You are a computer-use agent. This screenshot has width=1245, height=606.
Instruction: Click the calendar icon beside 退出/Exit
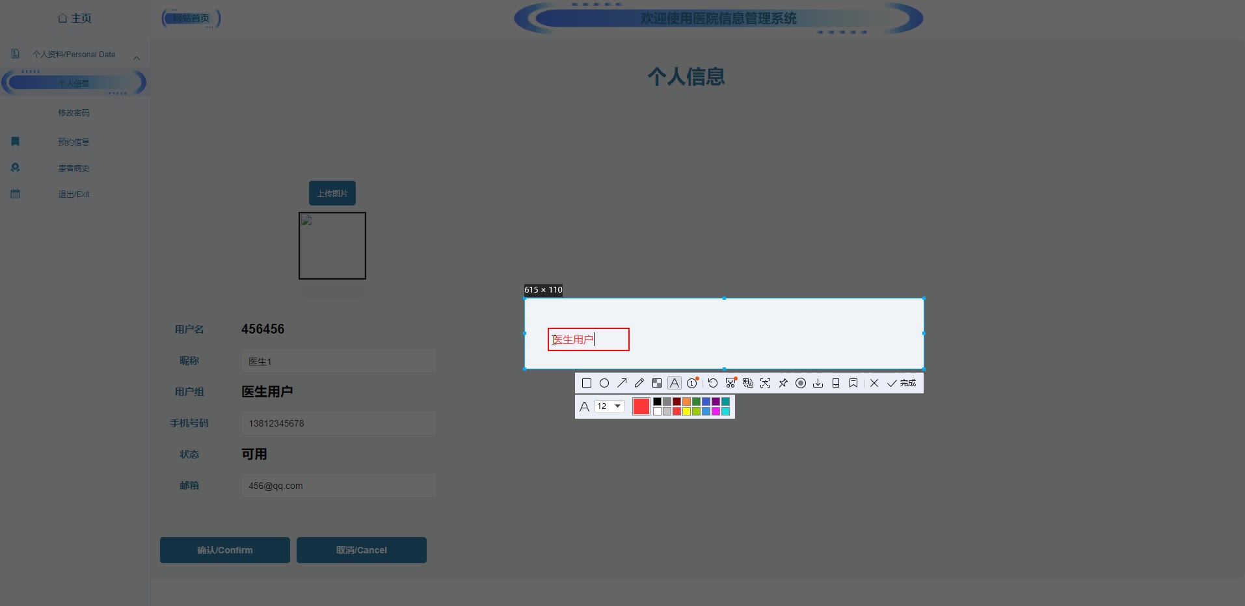click(16, 193)
